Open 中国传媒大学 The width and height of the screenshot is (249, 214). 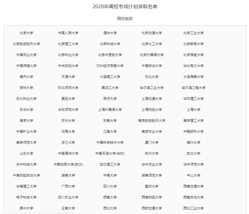click(x=26, y=66)
